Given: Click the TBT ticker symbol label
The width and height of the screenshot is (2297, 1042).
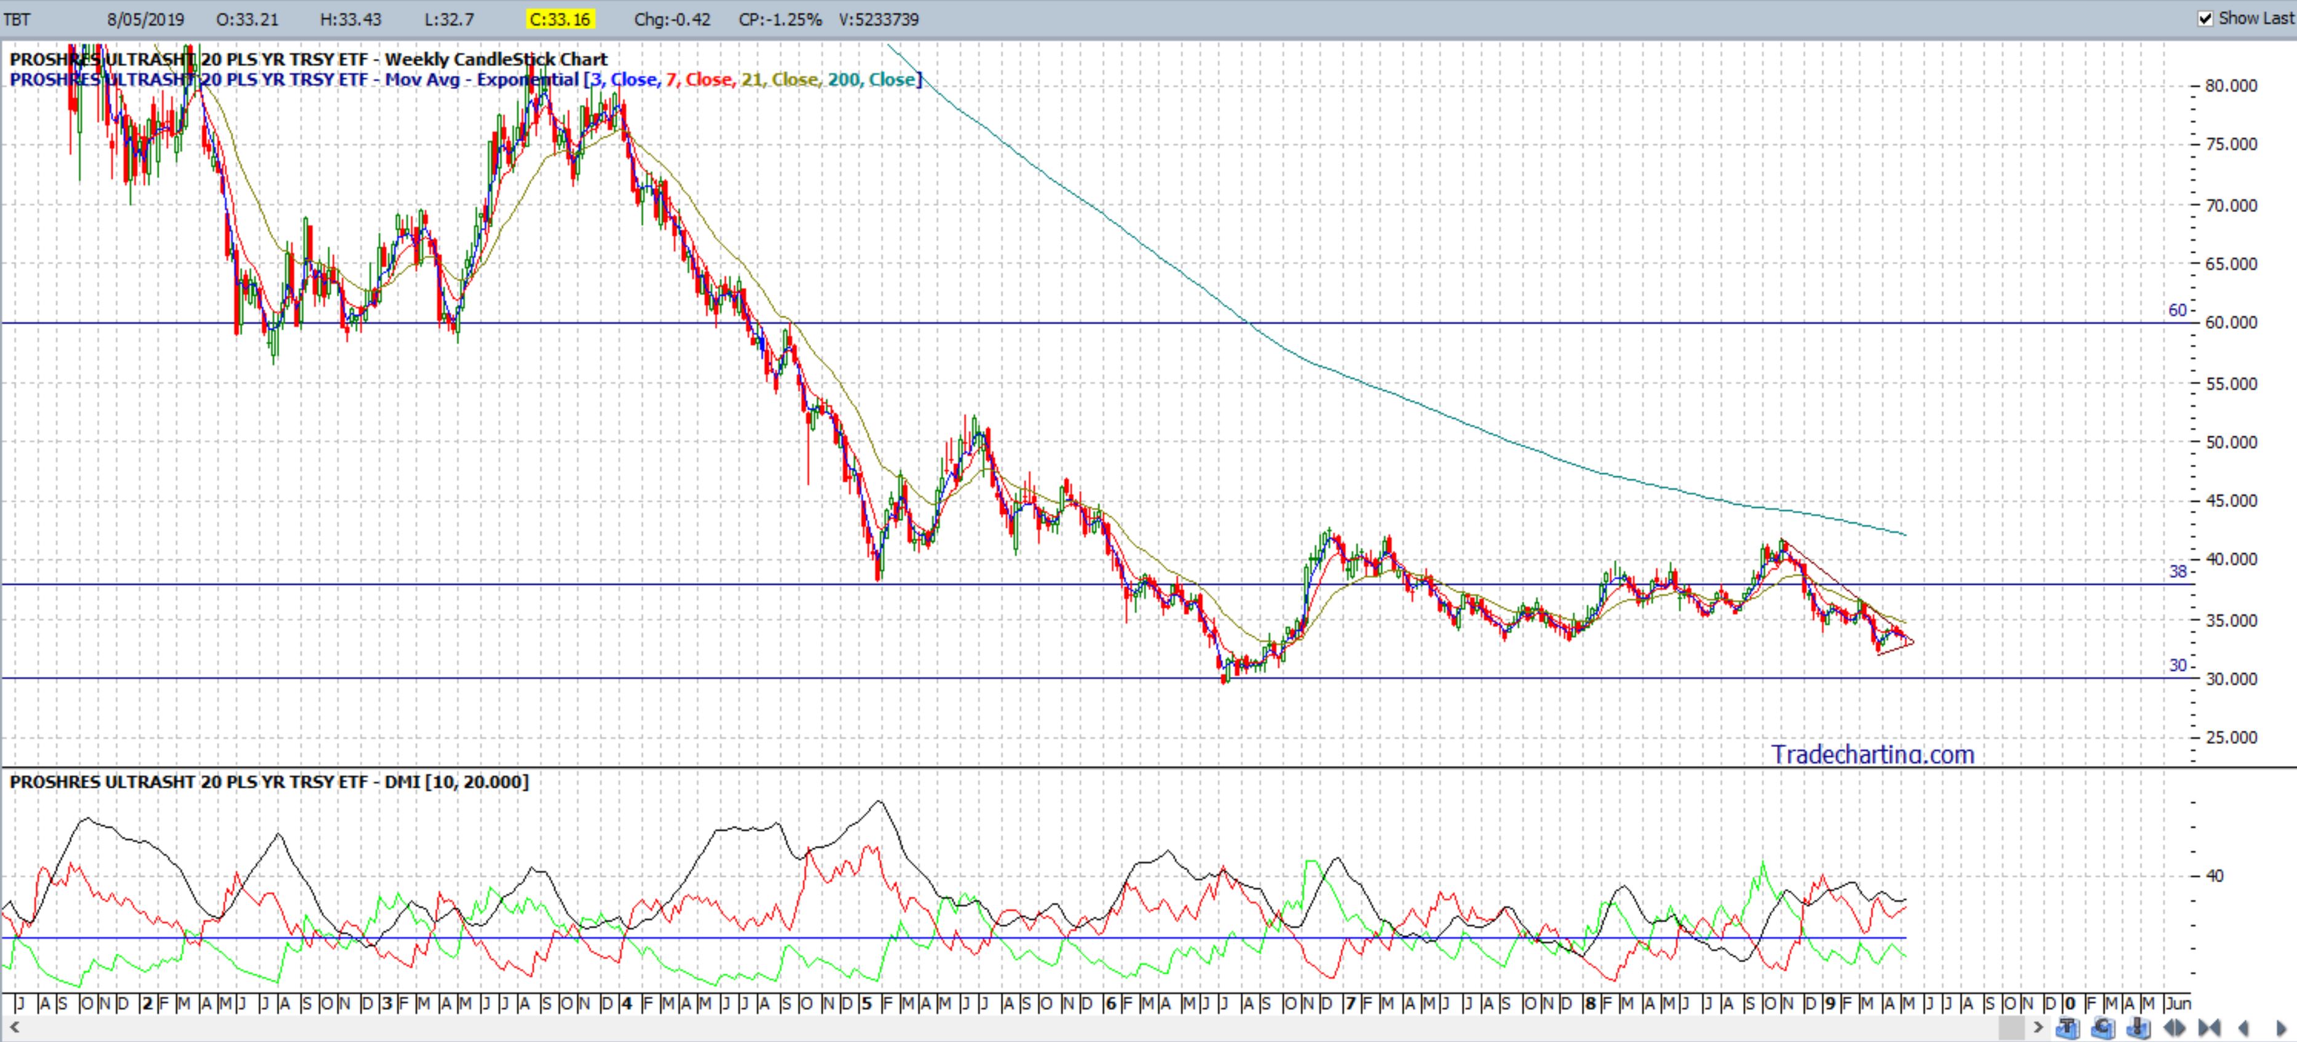Looking at the screenshot, I should [17, 20].
